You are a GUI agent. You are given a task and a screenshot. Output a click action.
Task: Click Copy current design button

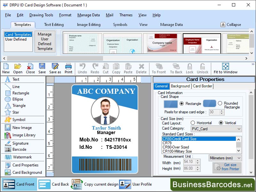pyautogui.click(x=95, y=184)
